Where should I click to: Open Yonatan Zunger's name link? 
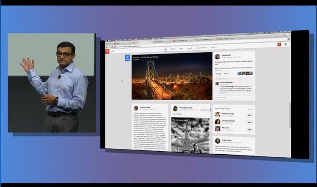click(145, 107)
